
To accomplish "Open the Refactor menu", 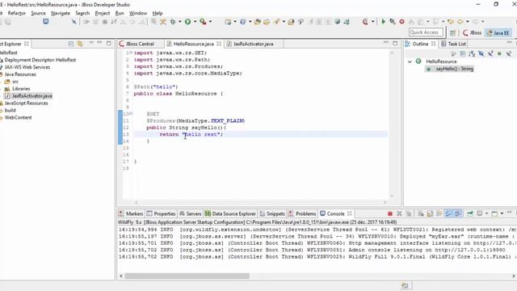I will click(x=16, y=13).
